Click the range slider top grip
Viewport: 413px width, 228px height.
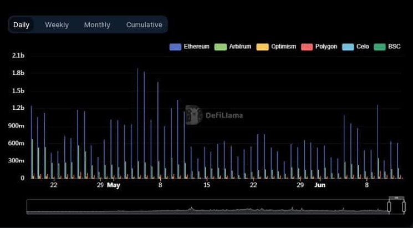click(396, 197)
